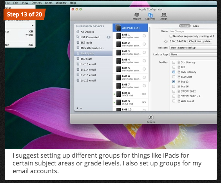The width and height of the screenshot is (221, 183).
Task: Select the bsd16 email group
Action: [93, 80]
